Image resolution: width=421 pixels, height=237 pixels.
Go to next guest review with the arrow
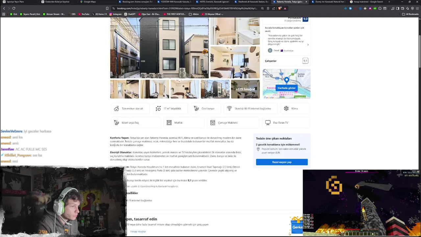coord(308,45)
